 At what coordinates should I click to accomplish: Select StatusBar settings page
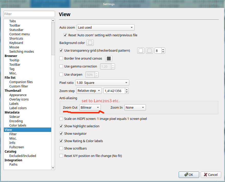[16, 30]
